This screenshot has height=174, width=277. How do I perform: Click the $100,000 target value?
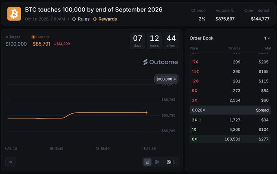16,44
